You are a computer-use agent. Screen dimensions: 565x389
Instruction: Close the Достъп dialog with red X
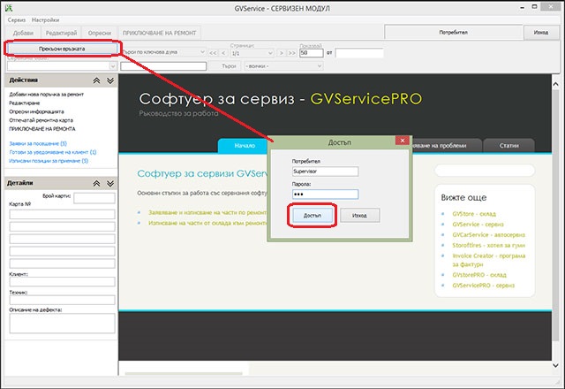[x=403, y=141]
